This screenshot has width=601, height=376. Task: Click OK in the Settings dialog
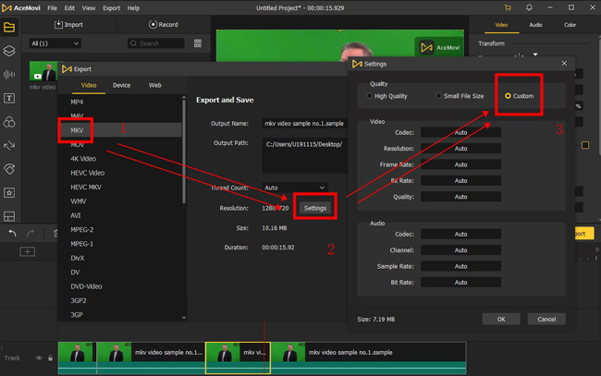click(501, 319)
